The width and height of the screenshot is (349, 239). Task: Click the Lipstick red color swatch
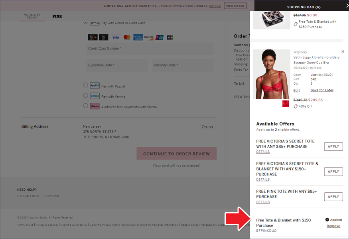tap(286, 104)
